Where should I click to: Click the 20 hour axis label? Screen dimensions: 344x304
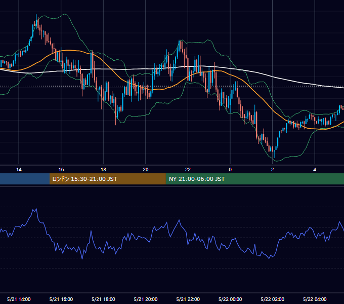click(146, 170)
